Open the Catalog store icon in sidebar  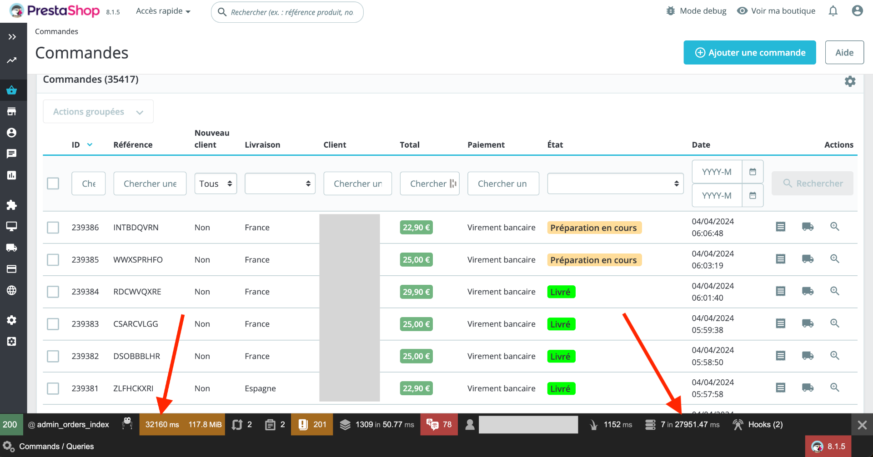(12, 111)
